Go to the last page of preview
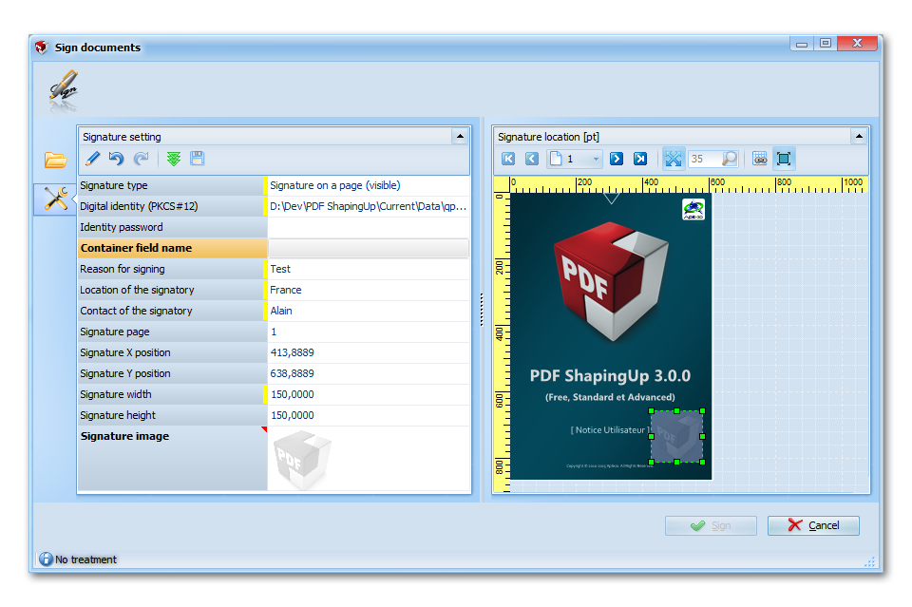Viewport: 912px width, 607px height. [x=640, y=159]
